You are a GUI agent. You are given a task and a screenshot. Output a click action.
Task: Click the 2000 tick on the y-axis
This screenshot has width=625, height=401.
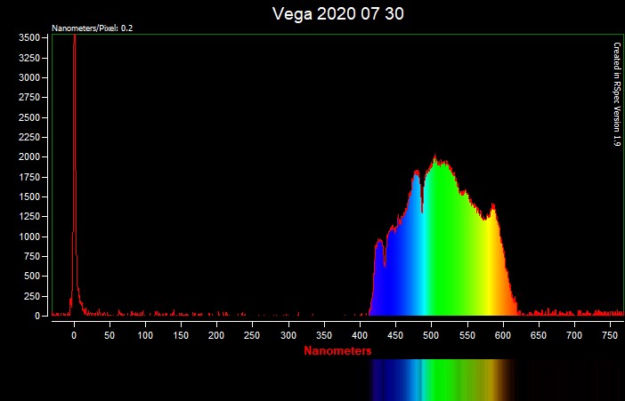point(29,157)
